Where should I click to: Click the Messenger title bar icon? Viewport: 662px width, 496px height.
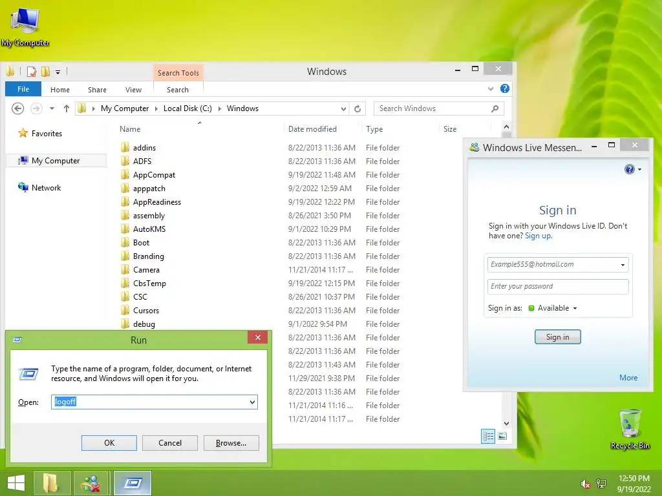click(475, 147)
